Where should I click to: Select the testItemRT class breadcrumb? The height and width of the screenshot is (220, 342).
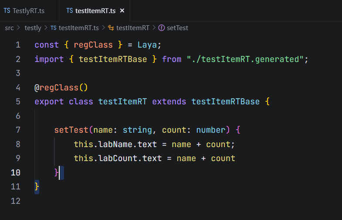132,27
